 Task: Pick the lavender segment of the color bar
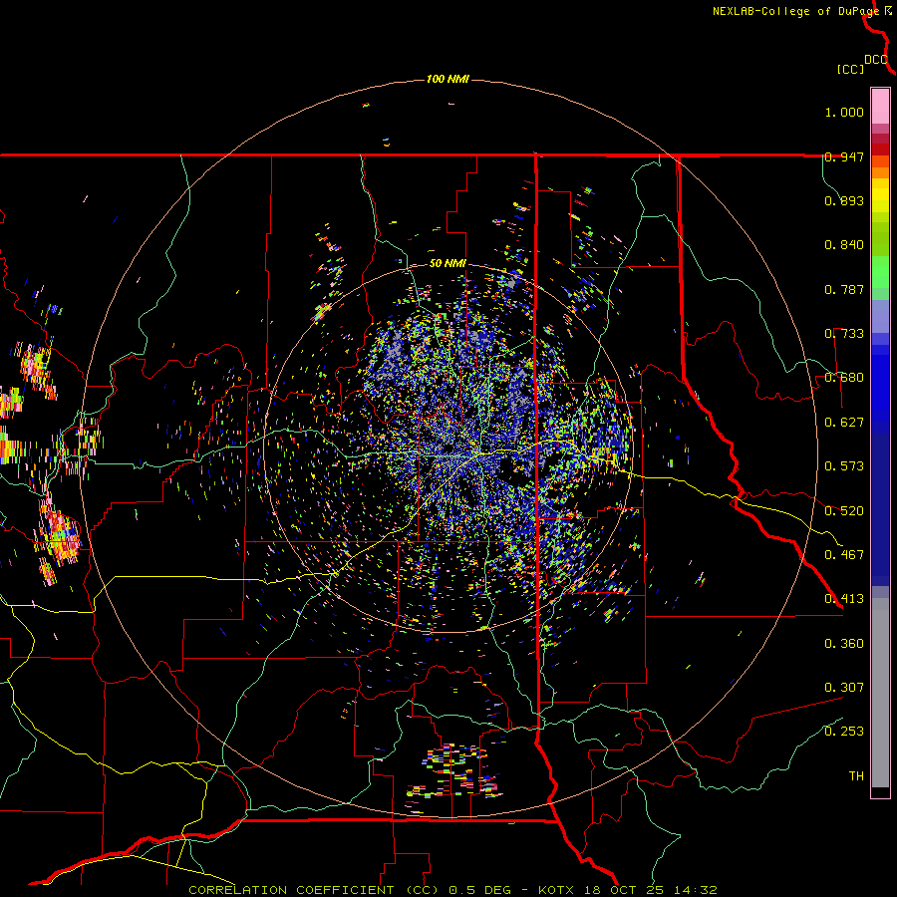880,316
